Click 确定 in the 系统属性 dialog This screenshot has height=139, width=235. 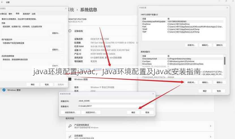[33, 85]
